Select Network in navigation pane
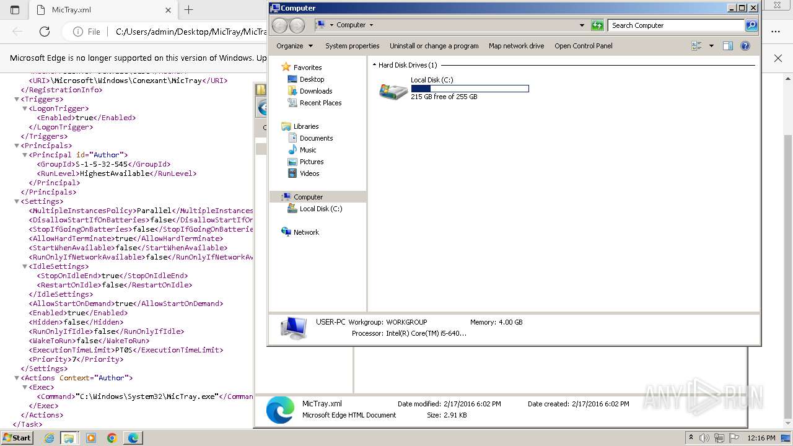The height and width of the screenshot is (446, 793). point(306,232)
